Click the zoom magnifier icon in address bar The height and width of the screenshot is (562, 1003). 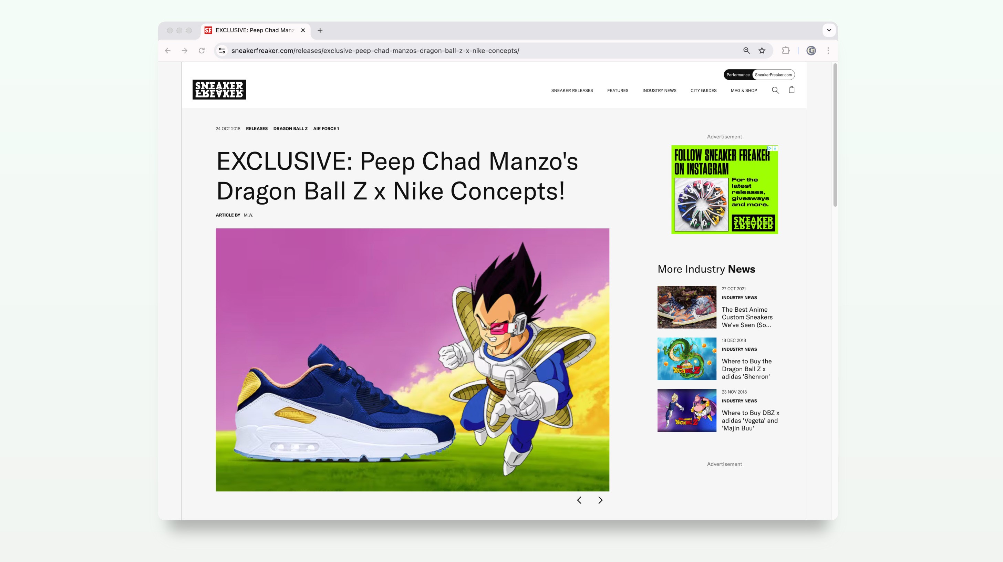click(746, 51)
